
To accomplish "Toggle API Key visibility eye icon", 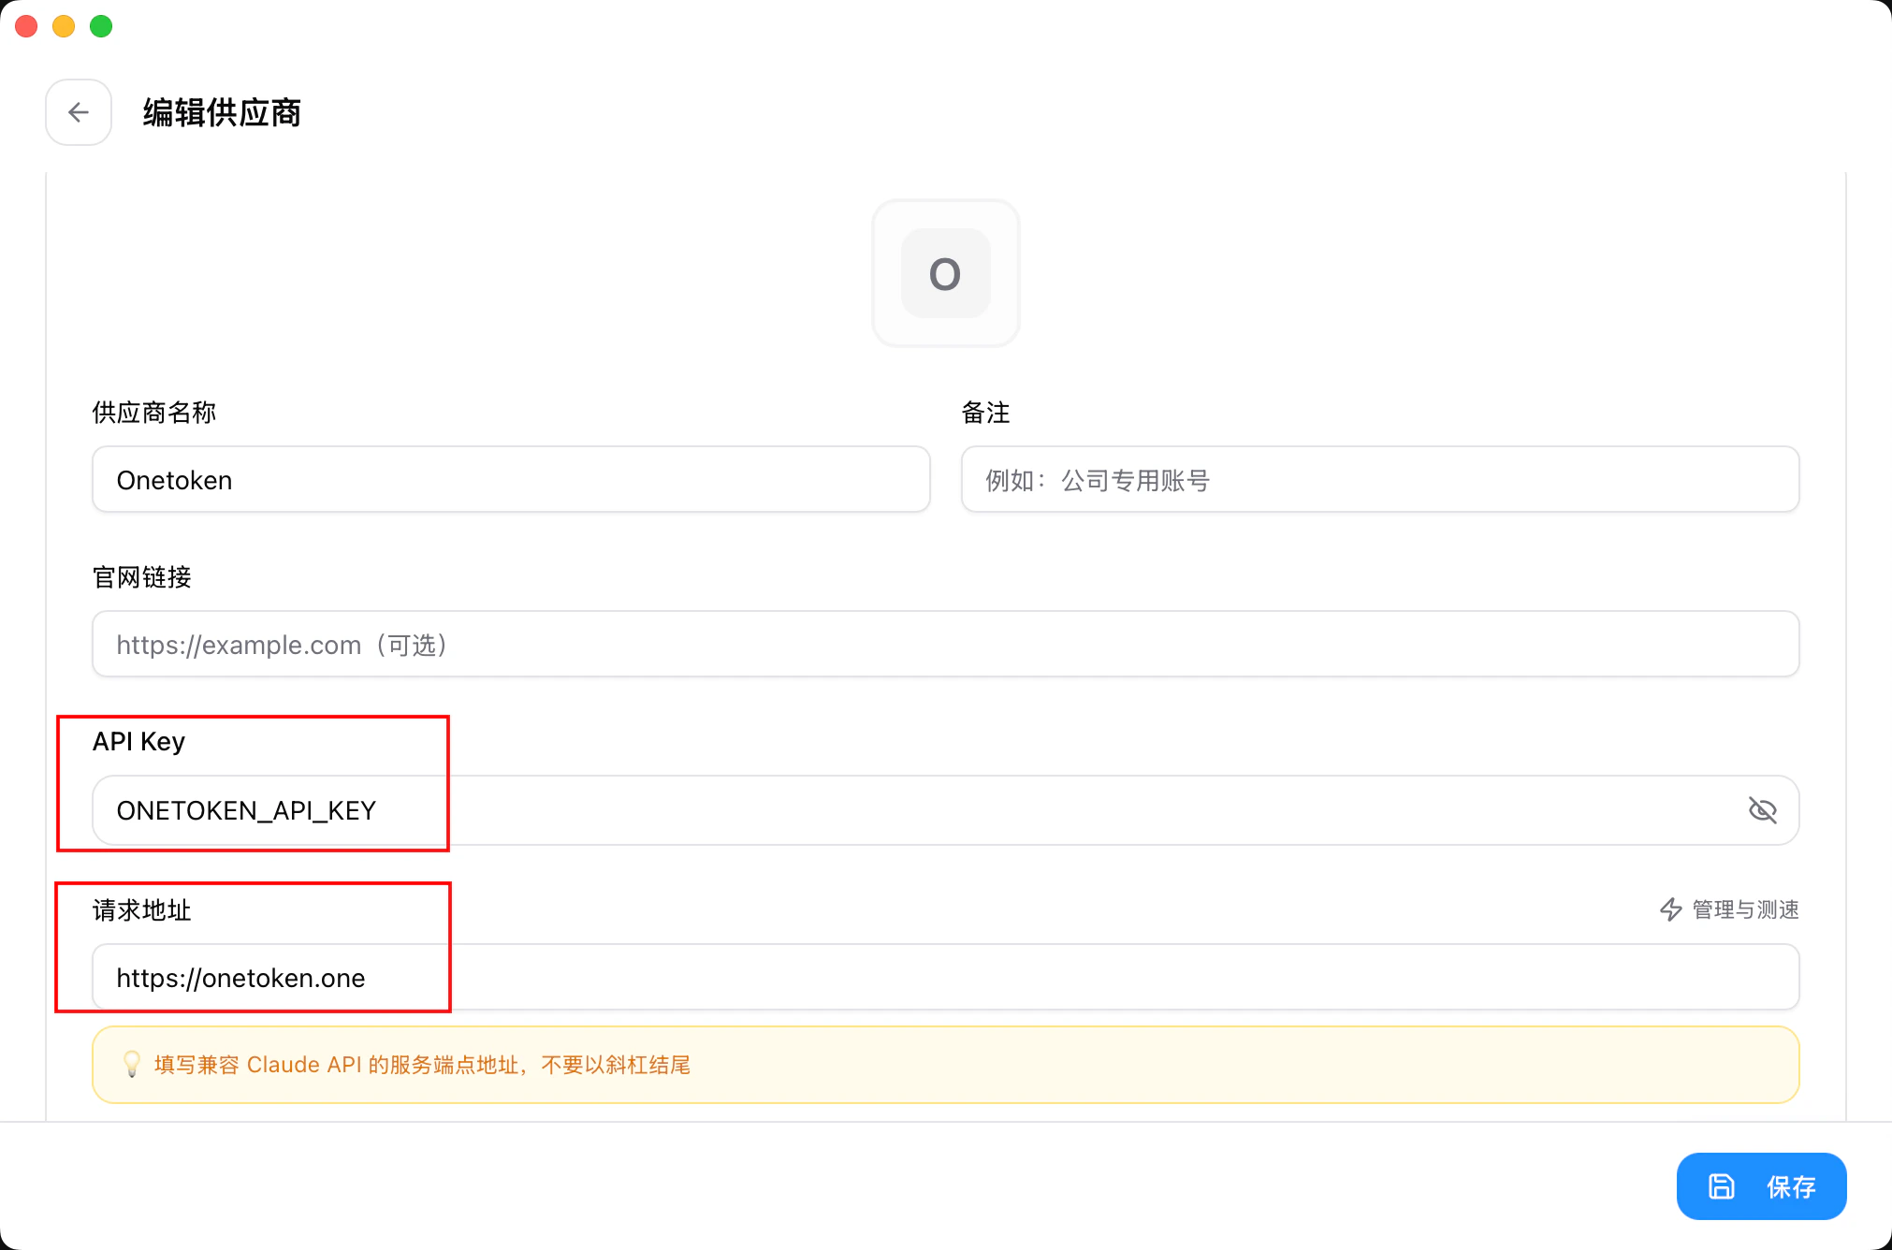I will tap(1762, 810).
